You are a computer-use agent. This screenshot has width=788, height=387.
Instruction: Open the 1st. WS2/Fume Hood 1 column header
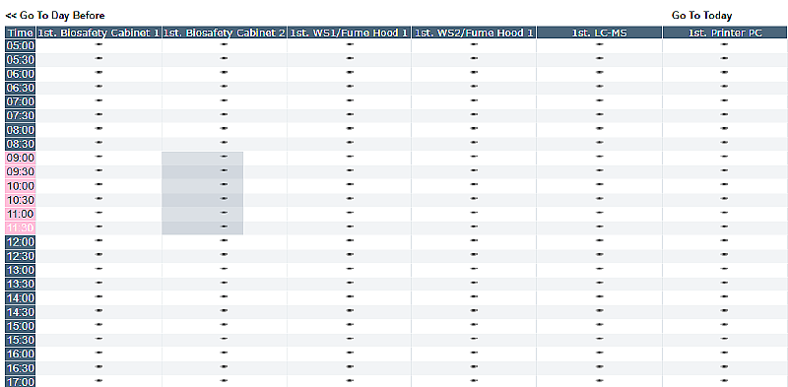click(474, 32)
